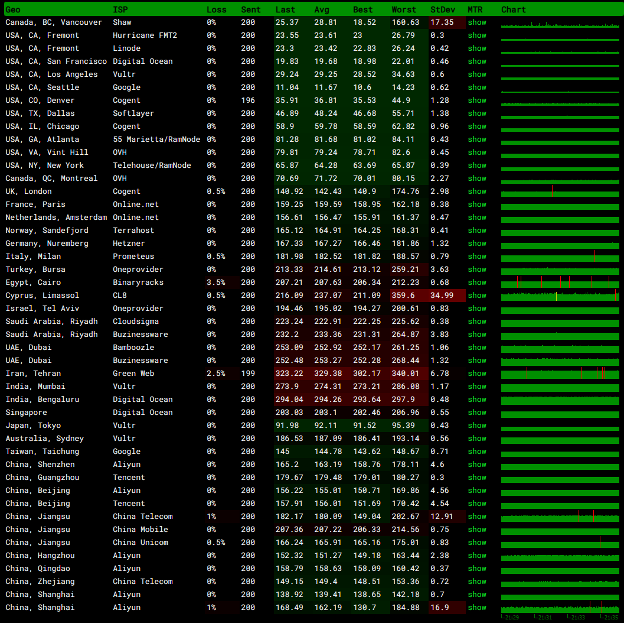Show MTR for China Jiangsu China Telecom
624x623 pixels.
point(477,516)
